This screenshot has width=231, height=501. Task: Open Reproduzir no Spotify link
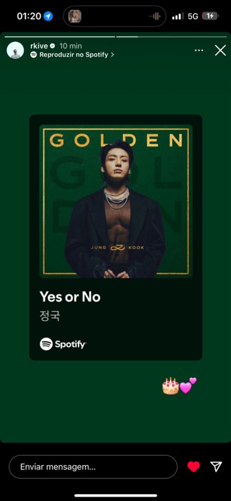tap(73, 55)
